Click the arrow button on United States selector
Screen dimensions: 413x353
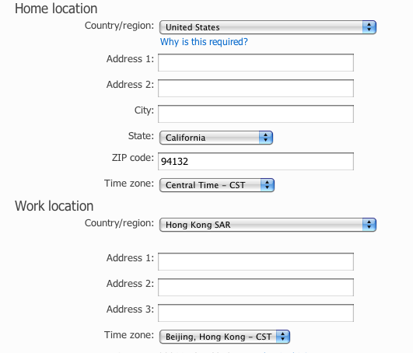coord(369,27)
